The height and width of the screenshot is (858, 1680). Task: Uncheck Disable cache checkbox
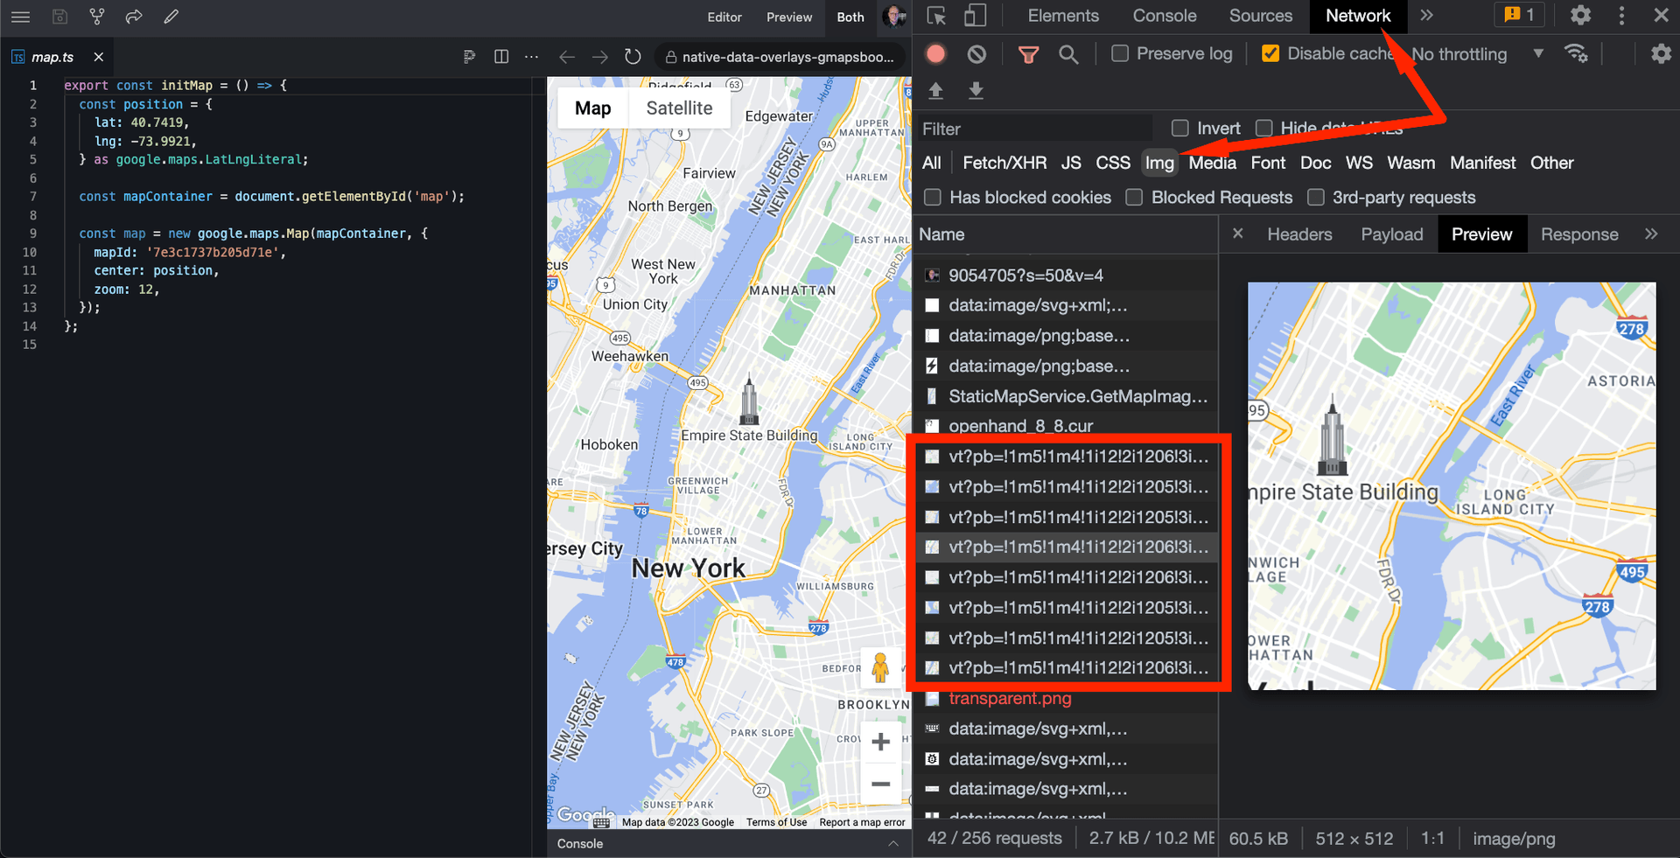(x=1270, y=53)
